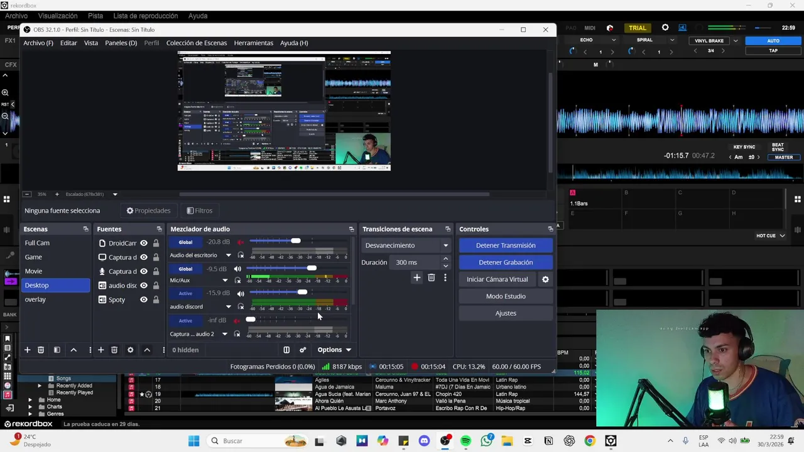This screenshot has width=804, height=452.
Task: Mute the audio discord speaker icon
Action: tap(240, 293)
